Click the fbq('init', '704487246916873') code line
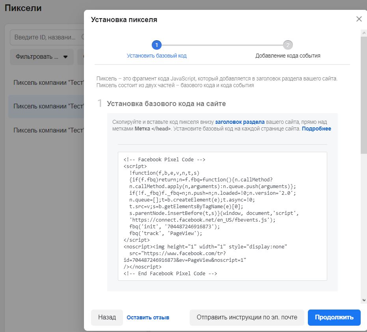This screenshot has width=367, height=332. [x=174, y=227]
